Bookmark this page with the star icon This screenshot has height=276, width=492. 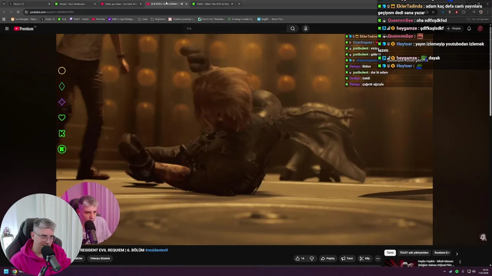click(433, 12)
